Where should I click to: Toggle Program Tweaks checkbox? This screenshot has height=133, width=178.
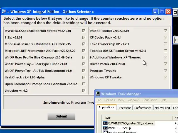tap(165, 71)
